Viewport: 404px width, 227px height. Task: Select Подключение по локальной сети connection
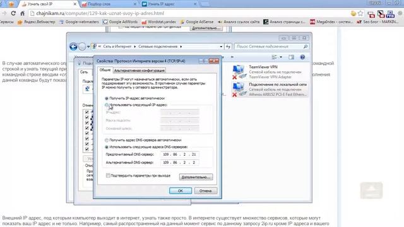tap(270, 90)
